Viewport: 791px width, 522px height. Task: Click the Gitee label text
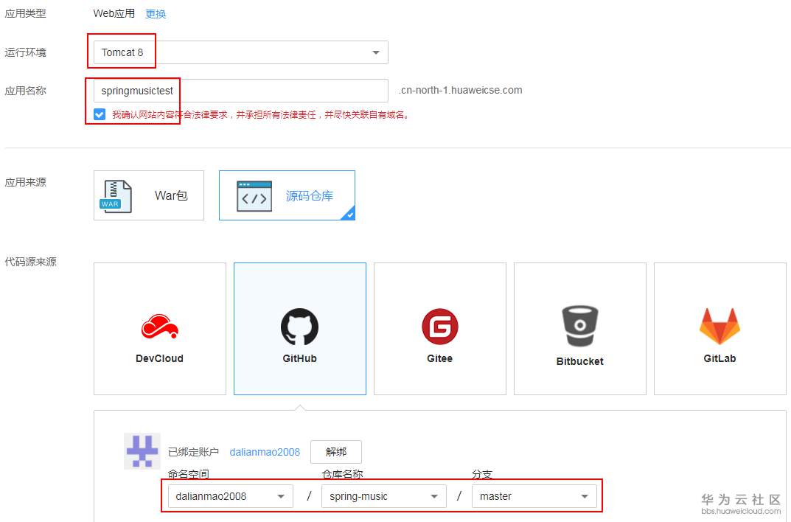[440, 358]
